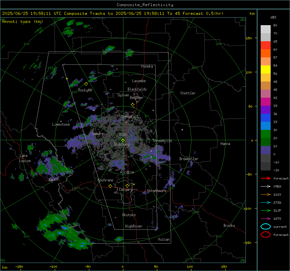Click the Cochrane town label
This screenshot has width=290, height=271.
pyautogui.click(x=105, y=180)
